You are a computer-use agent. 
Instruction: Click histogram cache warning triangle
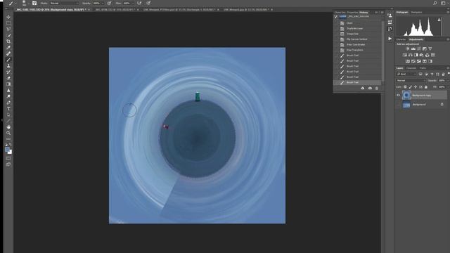click(x=439, y=20)
